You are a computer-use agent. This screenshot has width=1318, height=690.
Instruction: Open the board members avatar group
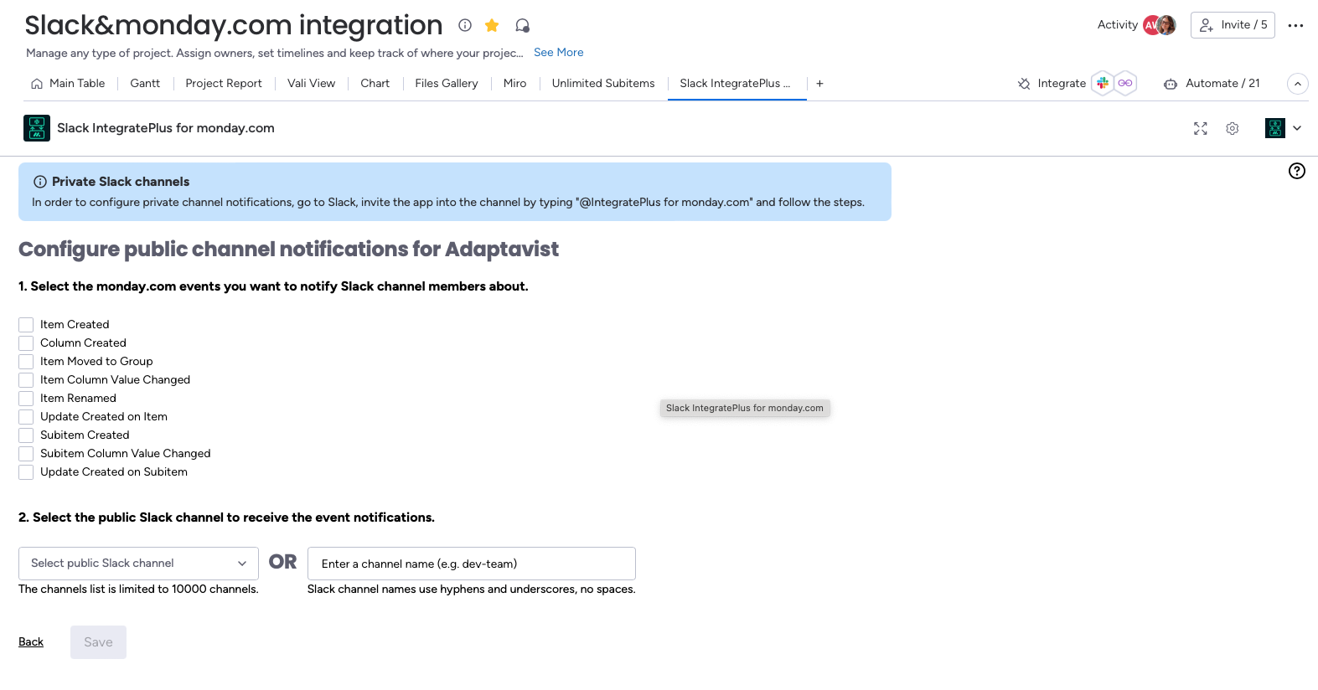(x=1160, y=25)
